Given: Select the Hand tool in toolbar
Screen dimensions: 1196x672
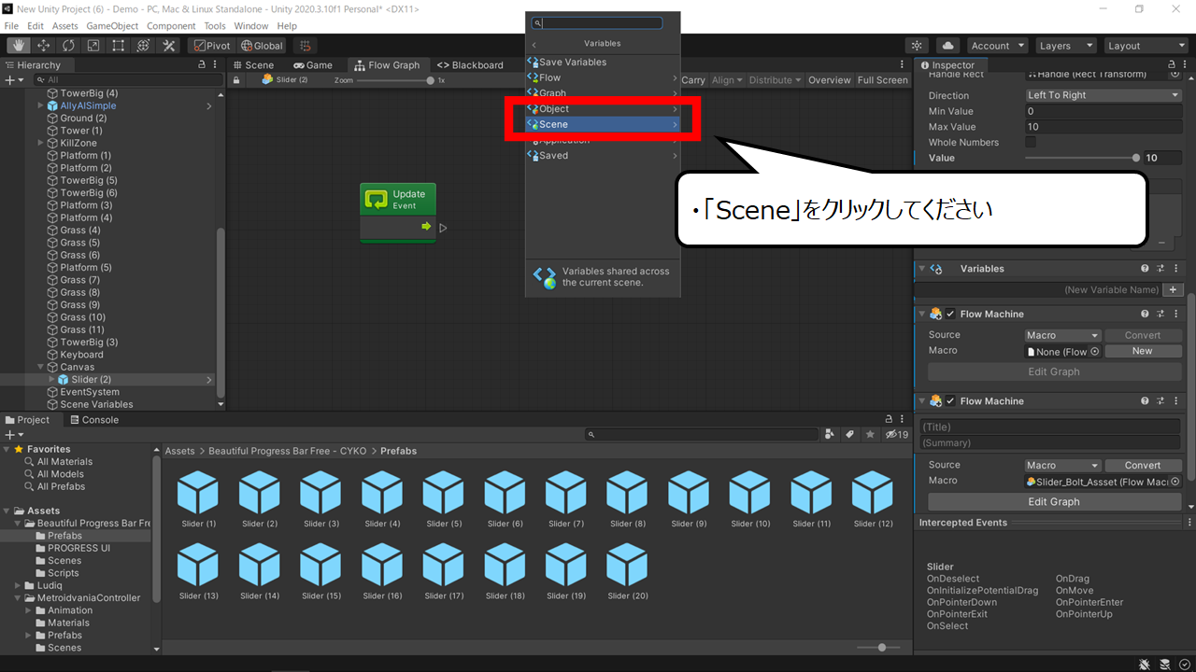Looking at the screenshot, I should [x=19, y=45].
